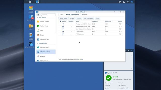Click the Connection column header

tap(71, 21)
